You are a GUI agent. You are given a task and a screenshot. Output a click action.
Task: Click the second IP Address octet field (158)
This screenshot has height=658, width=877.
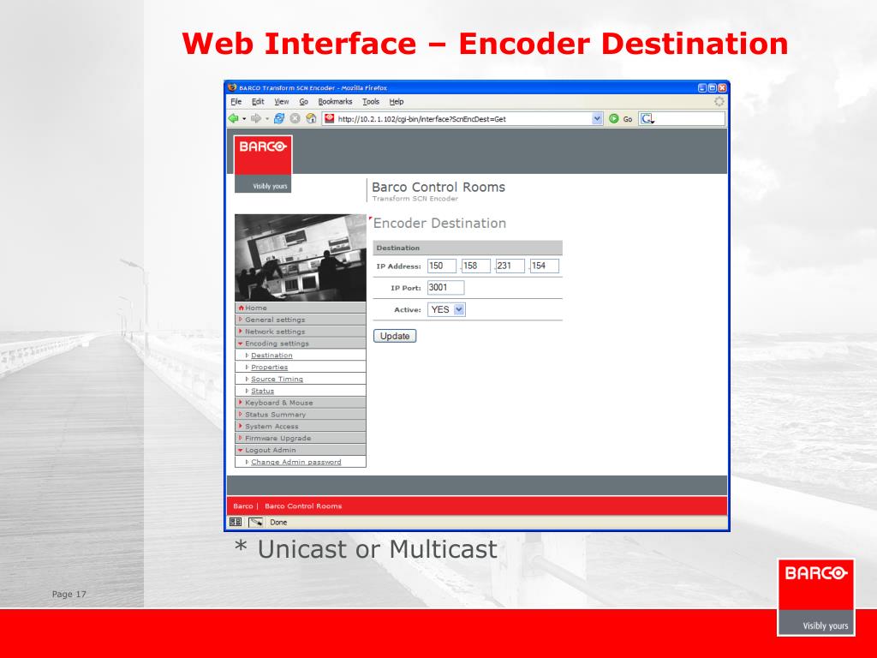click(x=476, y=266)
